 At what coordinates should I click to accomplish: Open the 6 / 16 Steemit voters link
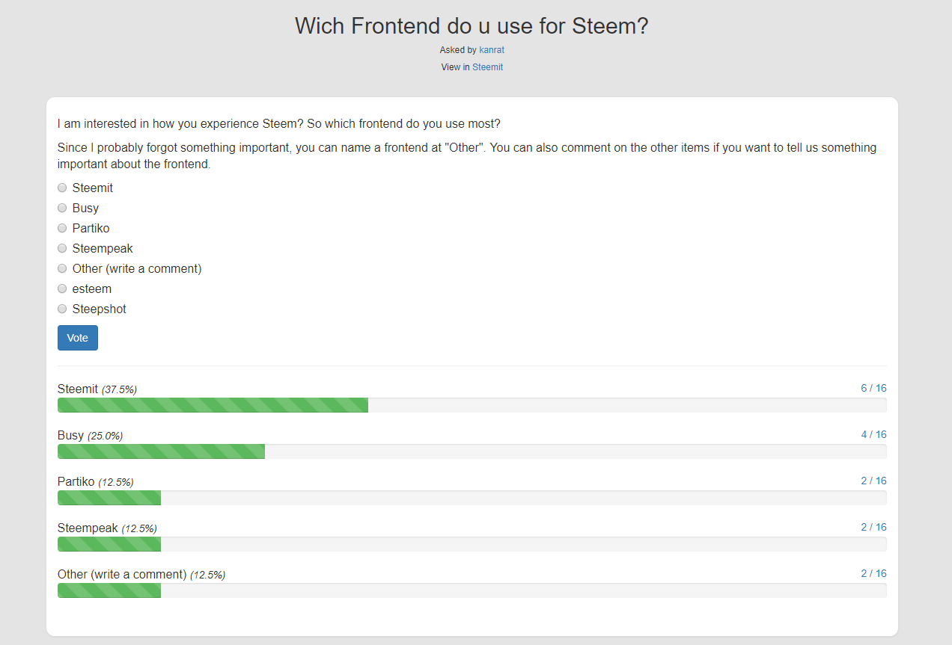tap(873, 388)
